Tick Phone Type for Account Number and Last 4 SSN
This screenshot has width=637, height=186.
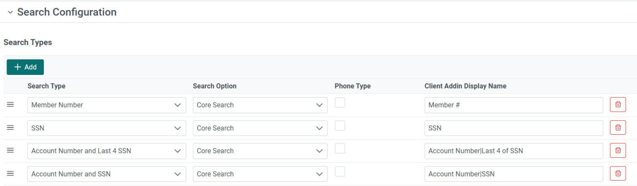click(x=340, y=148)
